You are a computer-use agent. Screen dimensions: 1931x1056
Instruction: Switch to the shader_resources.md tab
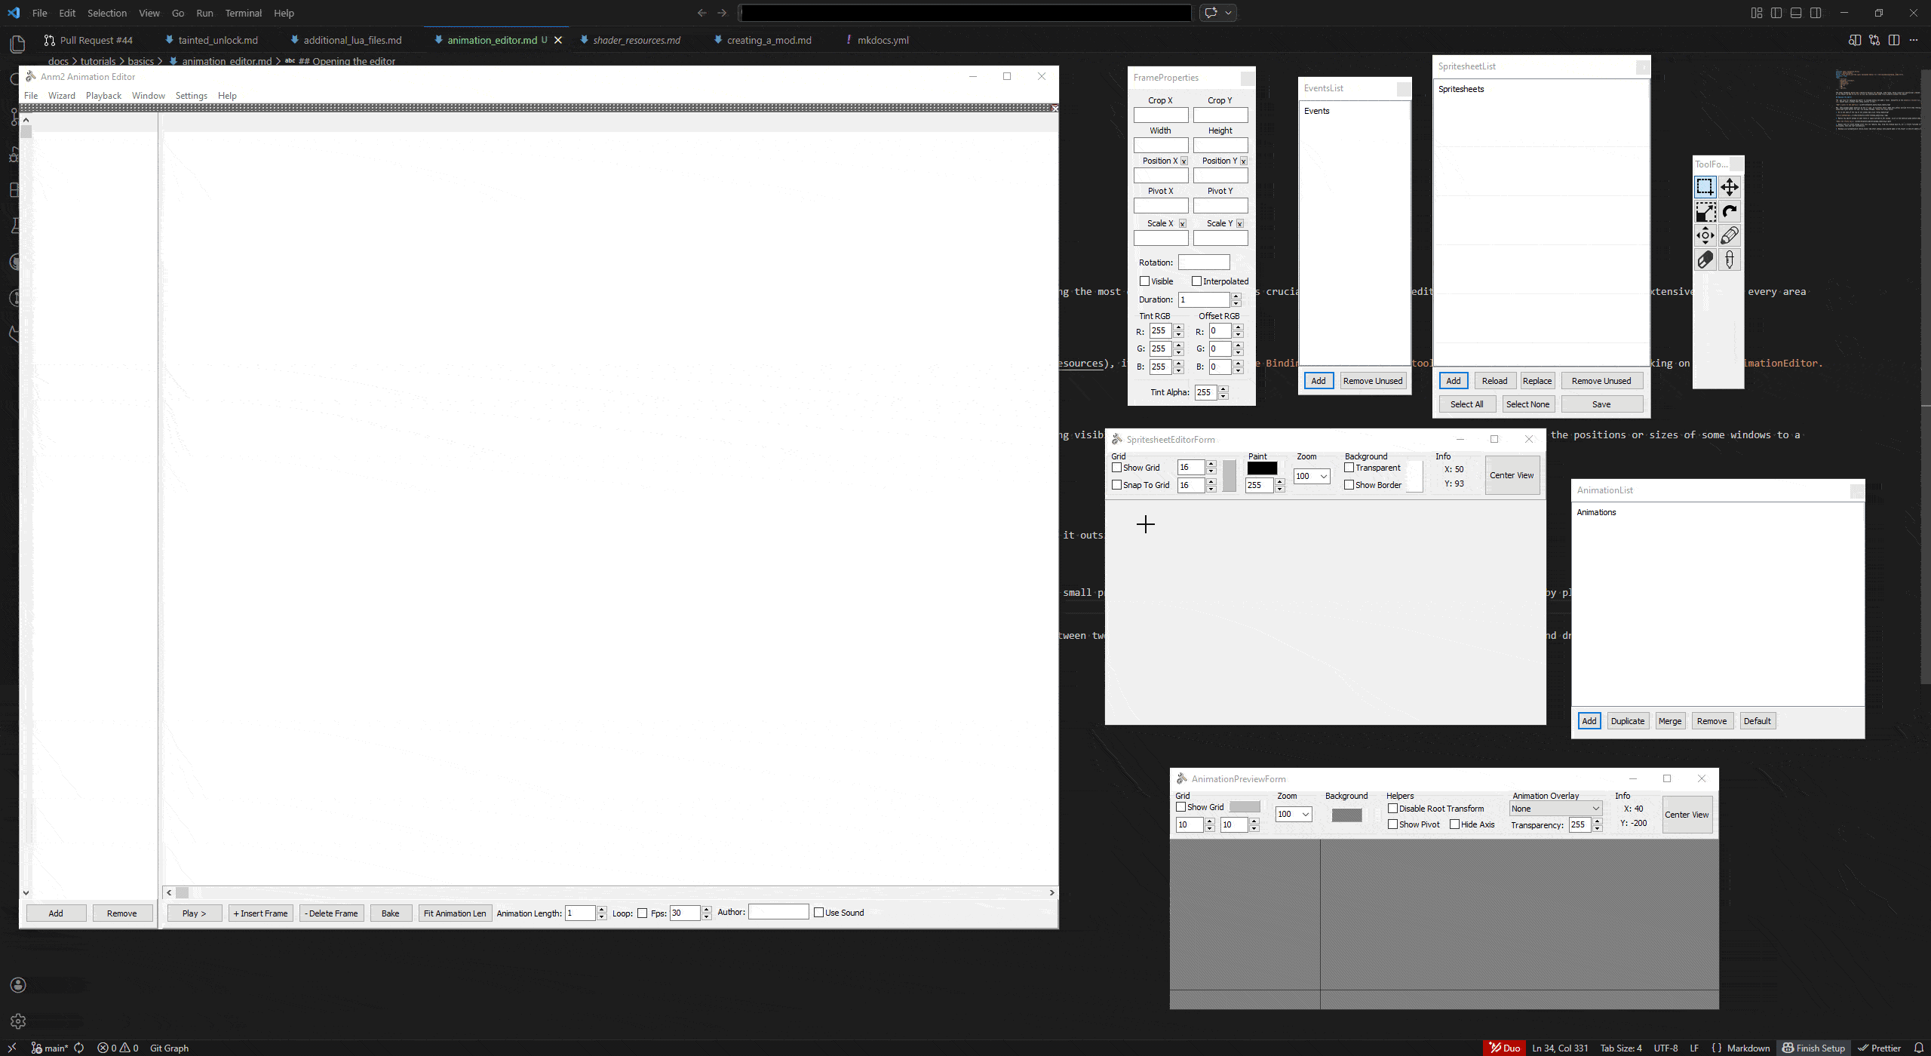tap(636, 40)
